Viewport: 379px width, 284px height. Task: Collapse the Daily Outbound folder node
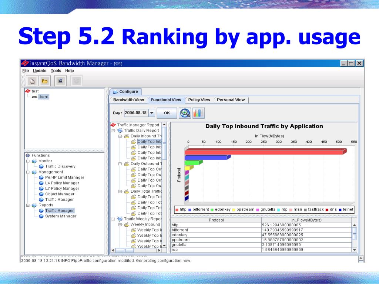[120, 163]
